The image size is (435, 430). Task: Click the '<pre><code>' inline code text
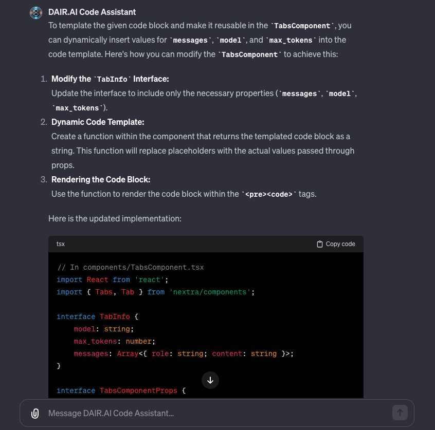(x=269, y=194)
